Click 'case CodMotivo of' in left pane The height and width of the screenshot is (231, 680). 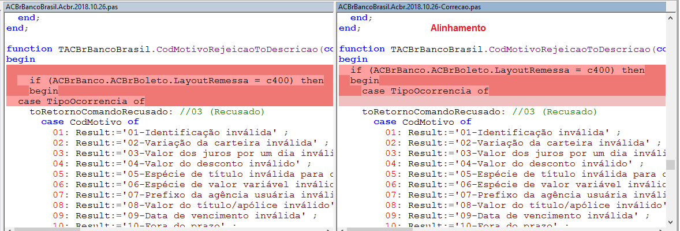coord(90,122)
